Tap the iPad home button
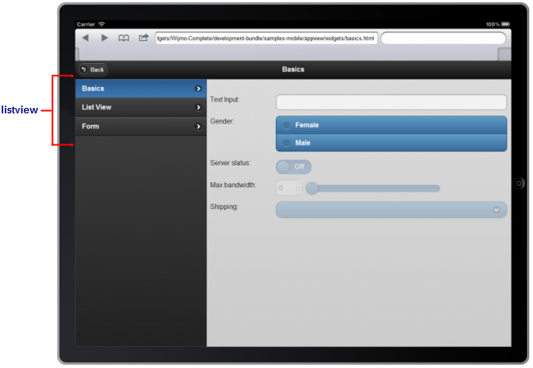Viewport: 533px width, 368px height. (521, 183)
